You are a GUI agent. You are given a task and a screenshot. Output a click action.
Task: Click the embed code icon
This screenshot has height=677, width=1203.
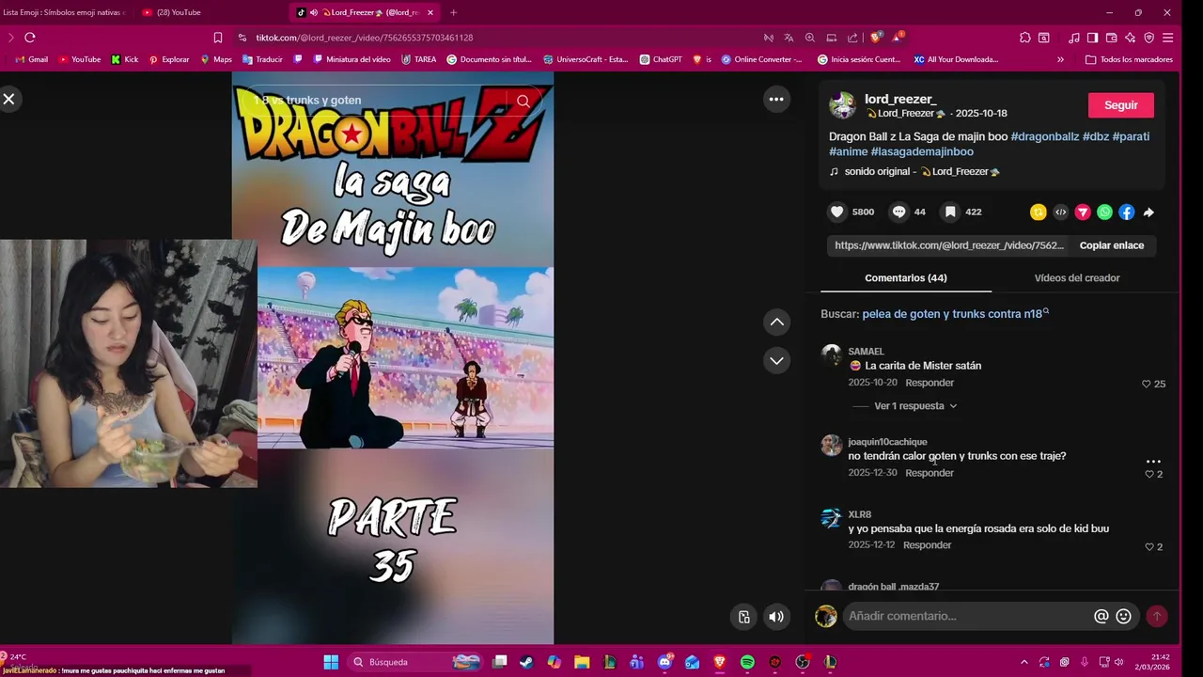[1060, 213]
